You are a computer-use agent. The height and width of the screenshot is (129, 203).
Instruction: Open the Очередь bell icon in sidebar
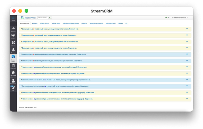pyautogui.click(x=13, y=50)
